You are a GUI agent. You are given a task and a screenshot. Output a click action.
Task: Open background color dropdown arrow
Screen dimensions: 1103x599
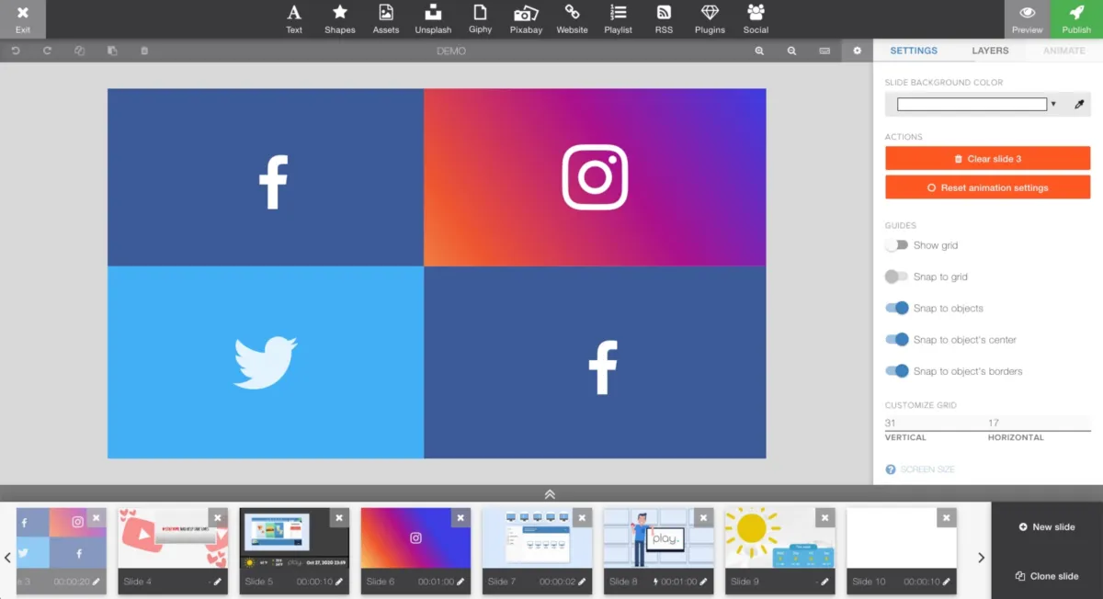tap(1053, 105)
